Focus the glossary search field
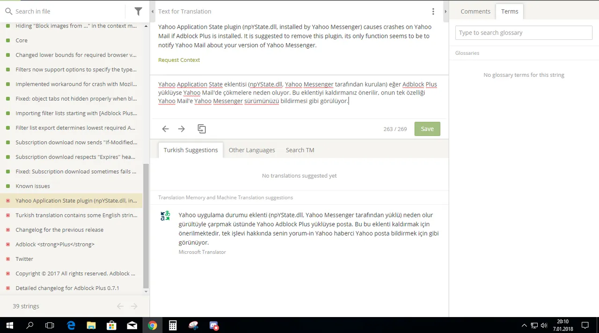Screen dimensions: 599x333 click(524, 33)
